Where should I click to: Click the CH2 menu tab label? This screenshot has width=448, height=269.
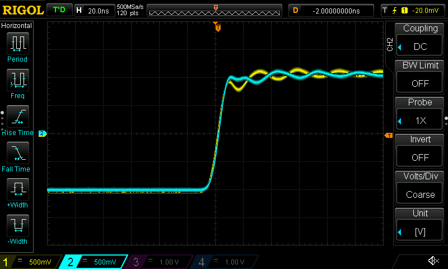coord(390,44)
